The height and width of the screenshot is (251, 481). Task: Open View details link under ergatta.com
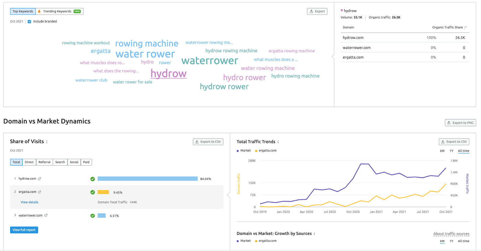pos(29,202)
